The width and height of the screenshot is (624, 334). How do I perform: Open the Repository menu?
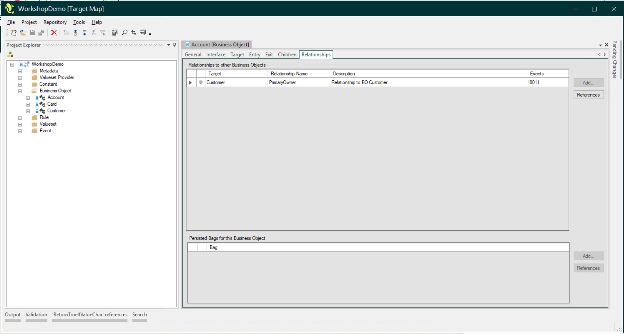[x=55, y=22]
